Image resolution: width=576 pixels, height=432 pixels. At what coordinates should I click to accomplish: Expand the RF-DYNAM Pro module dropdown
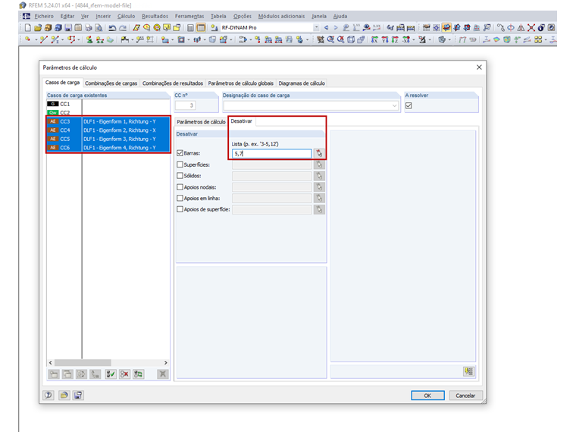tap(316, 27)
